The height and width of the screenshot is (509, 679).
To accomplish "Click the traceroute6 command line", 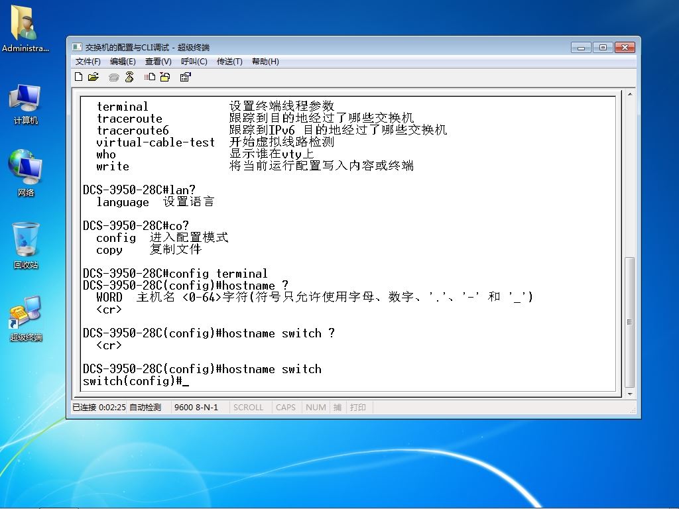I will [x=271, y=131].
